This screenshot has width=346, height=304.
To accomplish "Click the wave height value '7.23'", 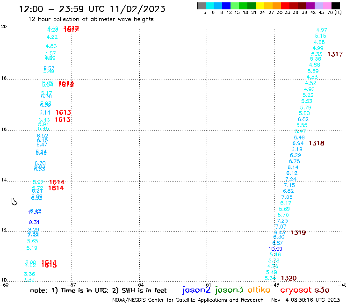I will point(282,221).
